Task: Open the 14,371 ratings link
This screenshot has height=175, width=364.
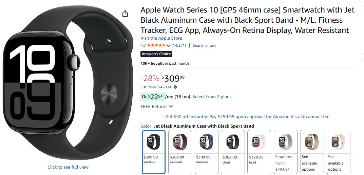Action: point(178,45)
